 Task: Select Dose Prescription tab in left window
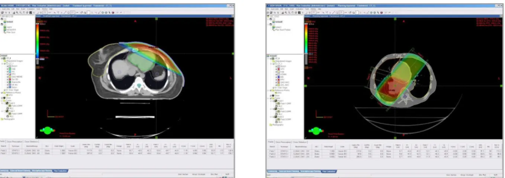tap(15, 141)
